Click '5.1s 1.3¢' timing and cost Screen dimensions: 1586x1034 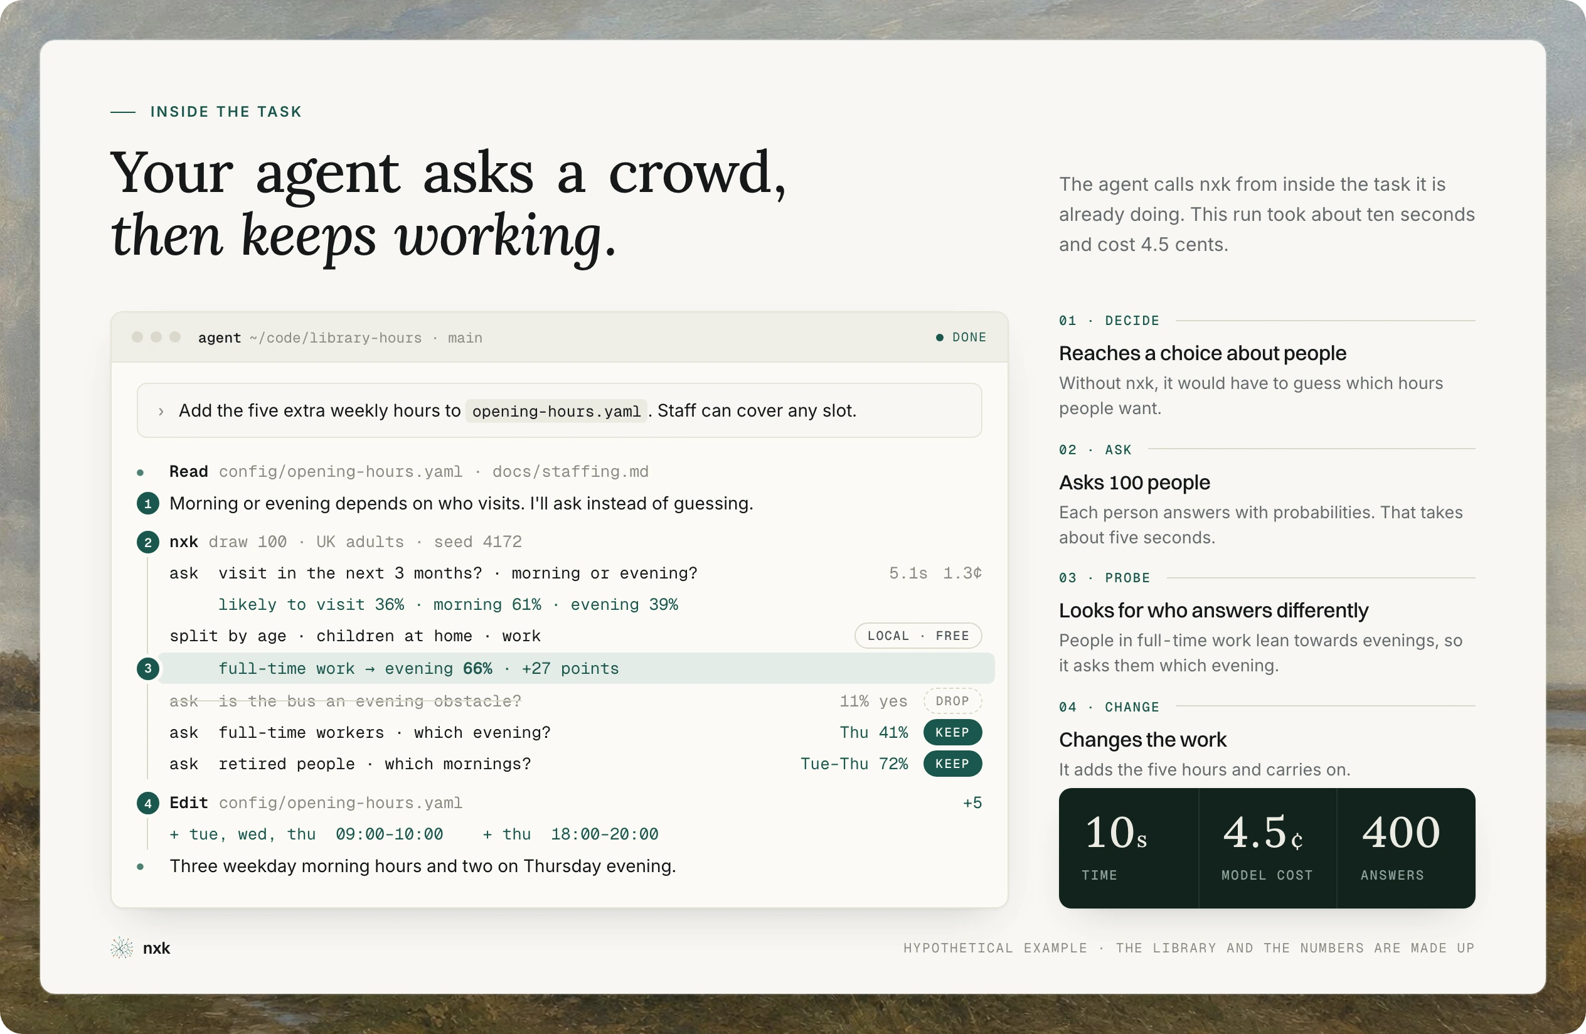(x=935, y=573)
